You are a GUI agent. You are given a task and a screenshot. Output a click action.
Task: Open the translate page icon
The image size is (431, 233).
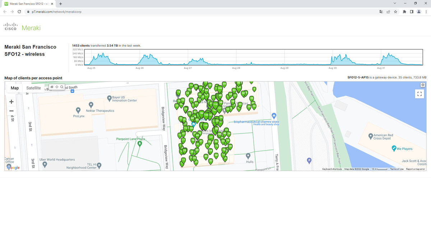381,11
